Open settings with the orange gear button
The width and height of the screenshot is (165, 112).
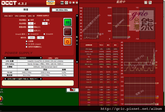68,41
